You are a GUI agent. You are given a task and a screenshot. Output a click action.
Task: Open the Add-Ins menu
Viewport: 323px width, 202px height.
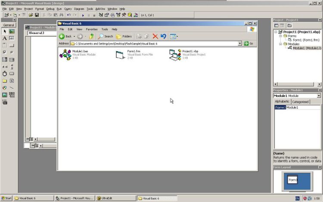click(x=100, y=9)
